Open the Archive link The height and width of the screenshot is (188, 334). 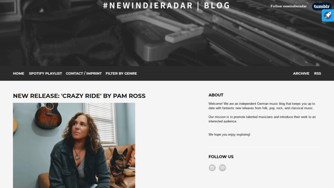click(301, 73)
